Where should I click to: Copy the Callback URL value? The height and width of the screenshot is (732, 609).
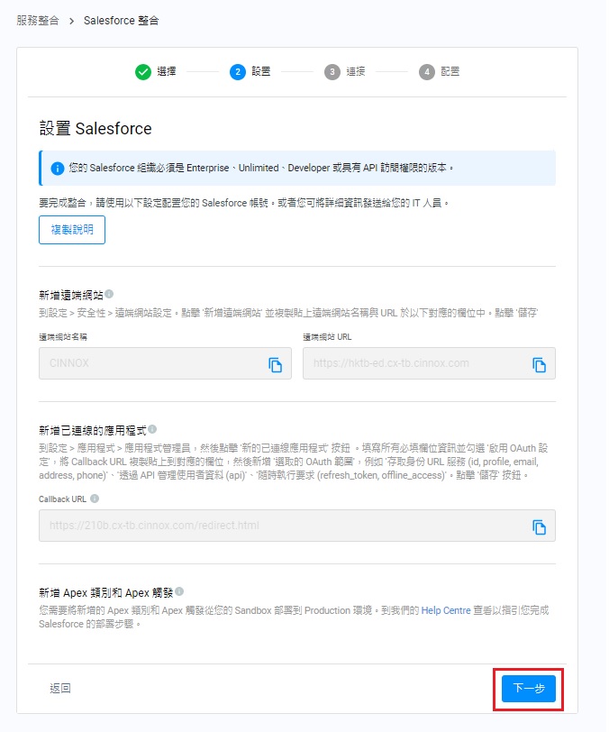[x=540, y=527]
